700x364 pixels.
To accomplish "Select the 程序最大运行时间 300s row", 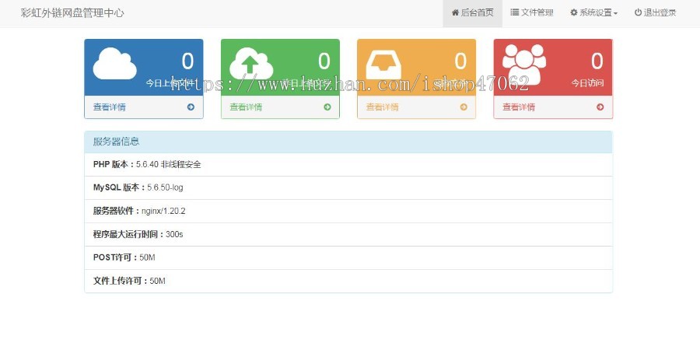I will pyautogui.click(x=348, y=234).
